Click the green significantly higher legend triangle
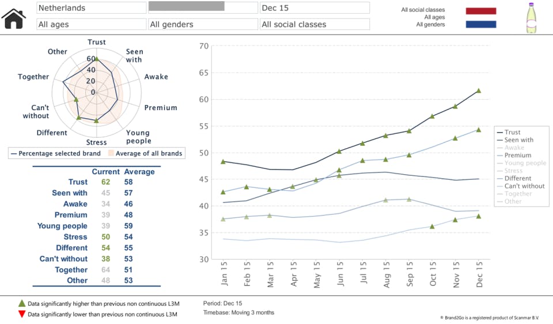This screenshot has height=324, width=553. coord(22,303)
